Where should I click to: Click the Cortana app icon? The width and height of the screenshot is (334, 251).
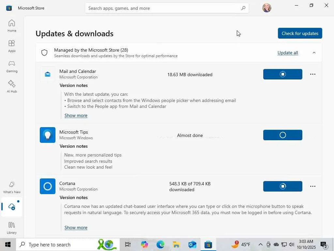48,186
